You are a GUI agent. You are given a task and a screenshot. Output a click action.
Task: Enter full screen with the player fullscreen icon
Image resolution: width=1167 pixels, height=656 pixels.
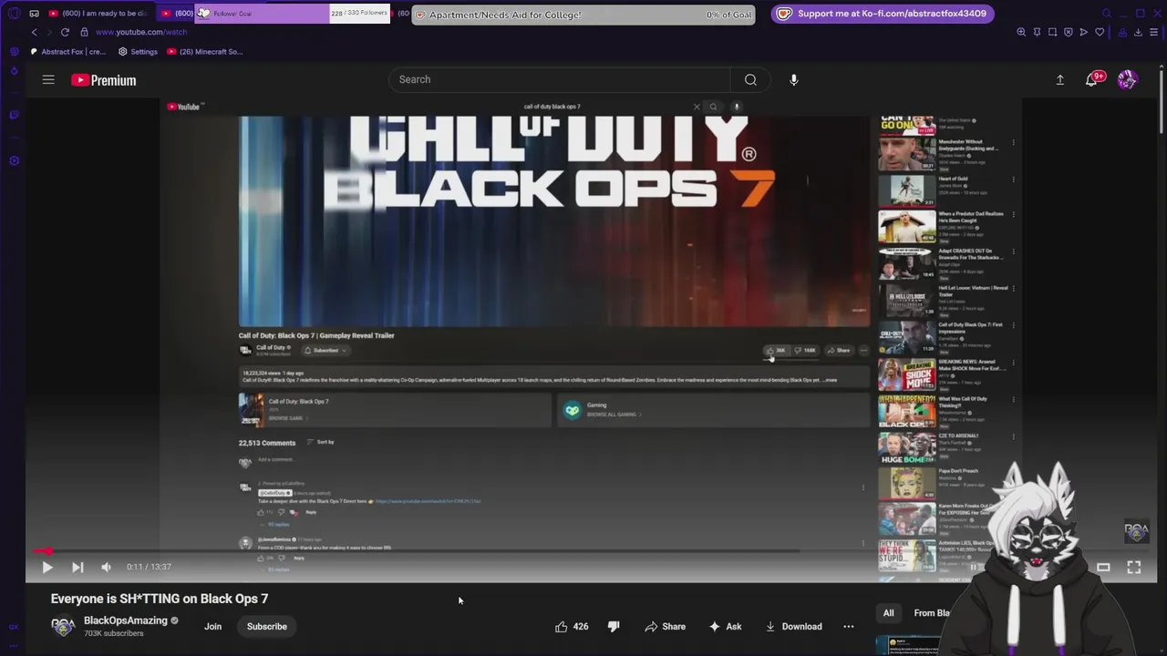click(x=1134, y=567)
